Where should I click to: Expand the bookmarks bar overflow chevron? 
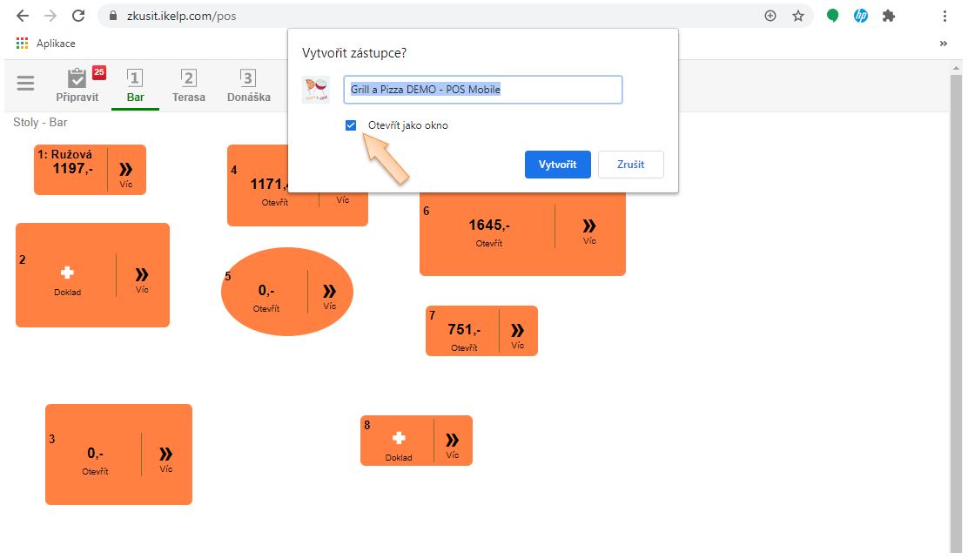(x=944, y=44)
